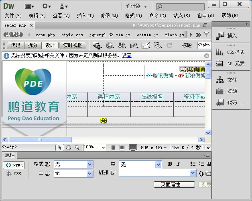Apply ordered list icon
Screen dimensions: 252x201
click(x=201, y=164)
